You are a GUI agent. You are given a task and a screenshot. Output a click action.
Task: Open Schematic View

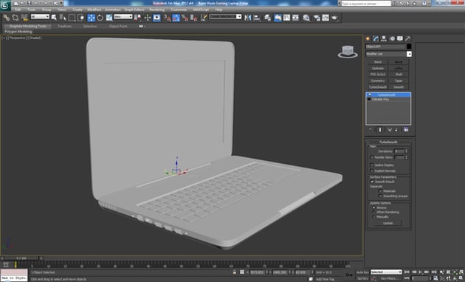point(296,18)
